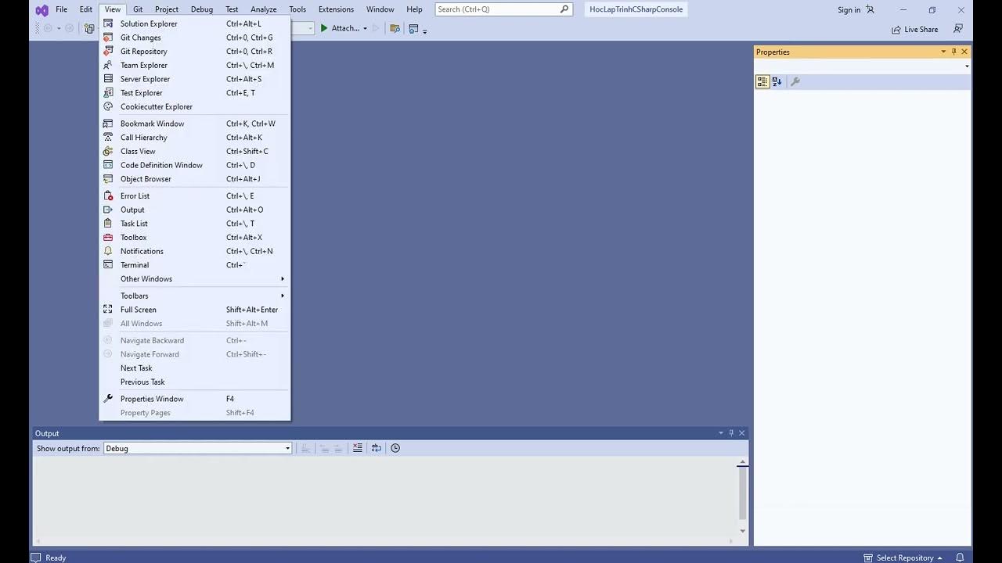Click the Sign in link
The height and width of the screenshot is (563, 1002).
coord(849,9)
